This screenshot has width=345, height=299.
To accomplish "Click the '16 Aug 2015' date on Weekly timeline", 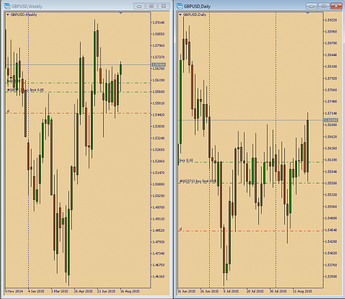I will click(x=130, y=291).
